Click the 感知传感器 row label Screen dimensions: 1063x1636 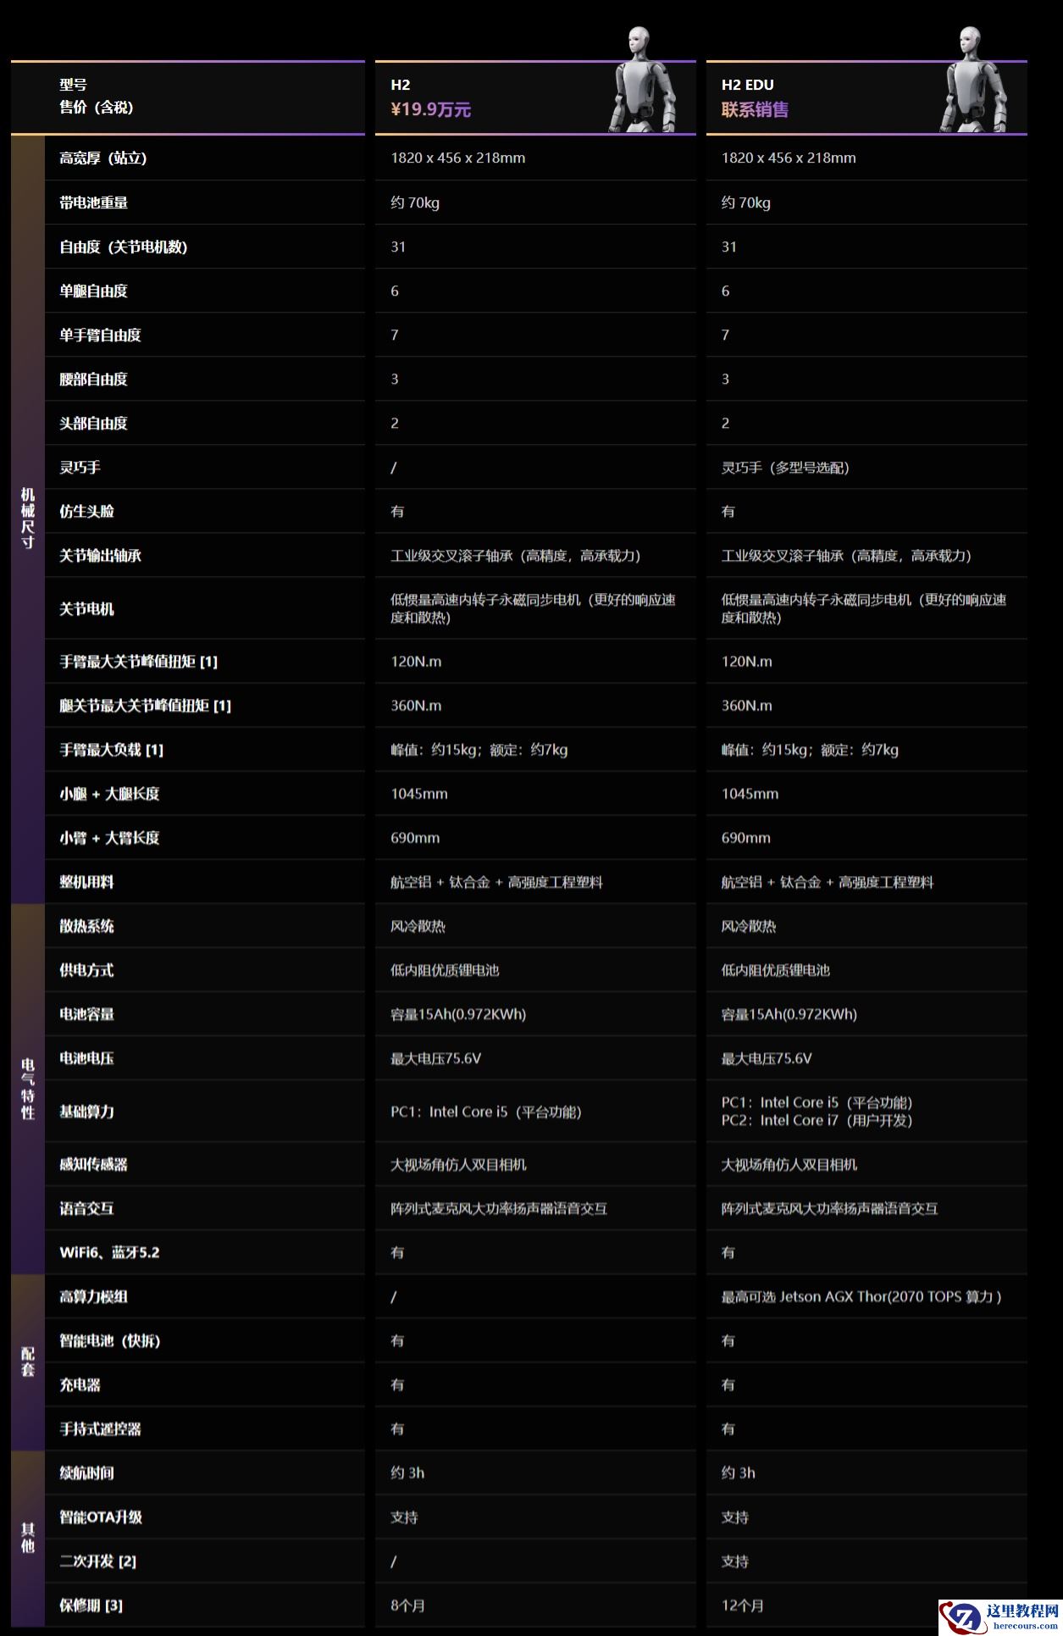[x=93, y=1164]
